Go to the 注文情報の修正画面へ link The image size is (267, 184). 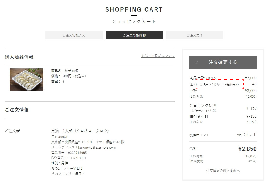[223, 171]
